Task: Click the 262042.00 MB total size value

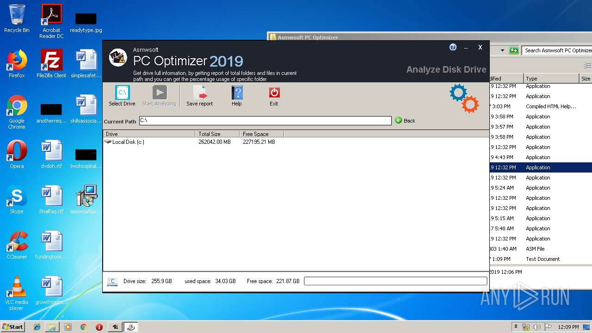Action: pos(215,142)
